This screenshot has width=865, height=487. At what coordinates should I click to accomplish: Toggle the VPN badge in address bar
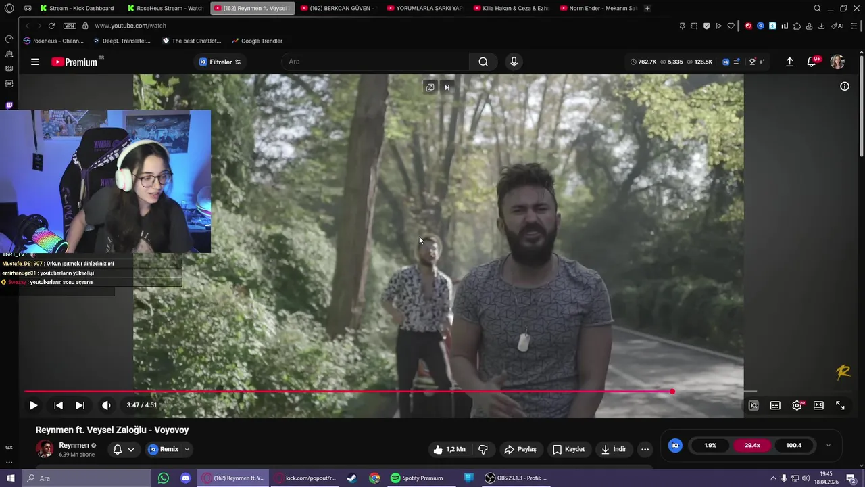point(70,26)
